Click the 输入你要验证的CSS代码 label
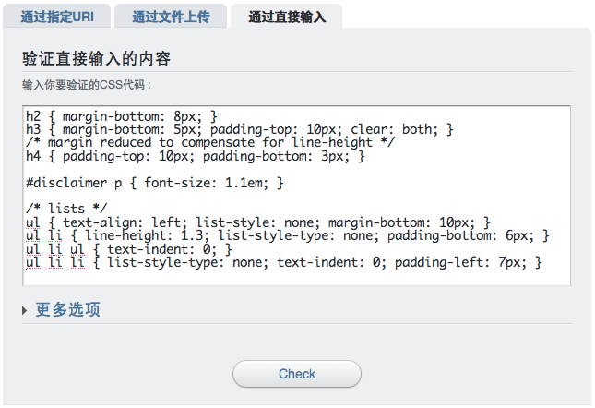Viewport: 595px width, 408px height. pos(87,85)
